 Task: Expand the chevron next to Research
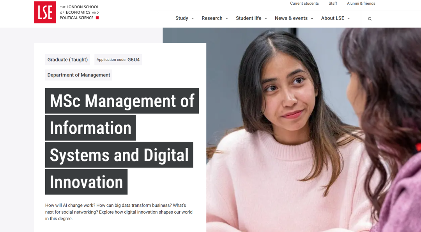(x=226, y=19)
